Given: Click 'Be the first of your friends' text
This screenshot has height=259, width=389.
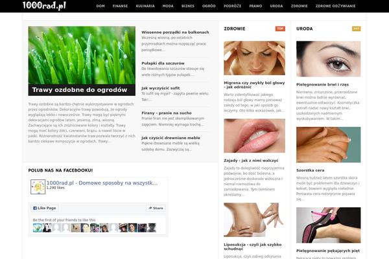Looking at the screenshot, I should (64, 220).
